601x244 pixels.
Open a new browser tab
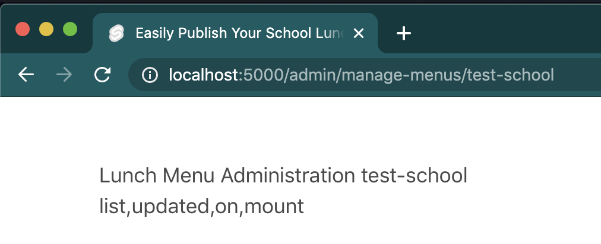[404, 34]
